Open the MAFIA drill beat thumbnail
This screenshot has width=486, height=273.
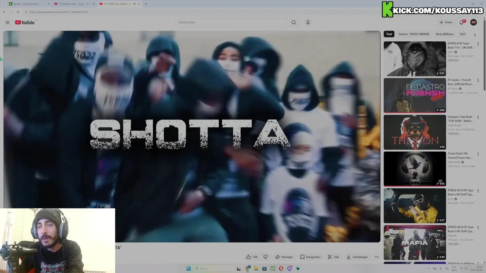(x=415, y=243)
